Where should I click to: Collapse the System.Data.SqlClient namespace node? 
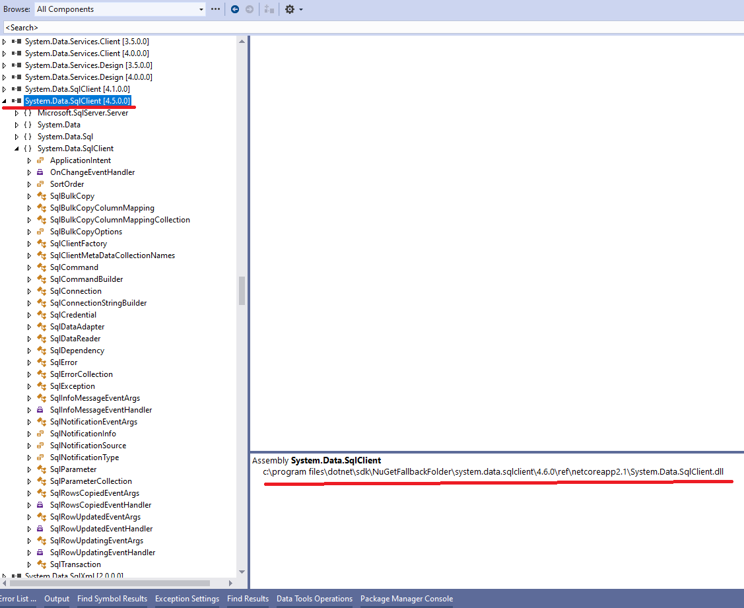pos(17,148)
